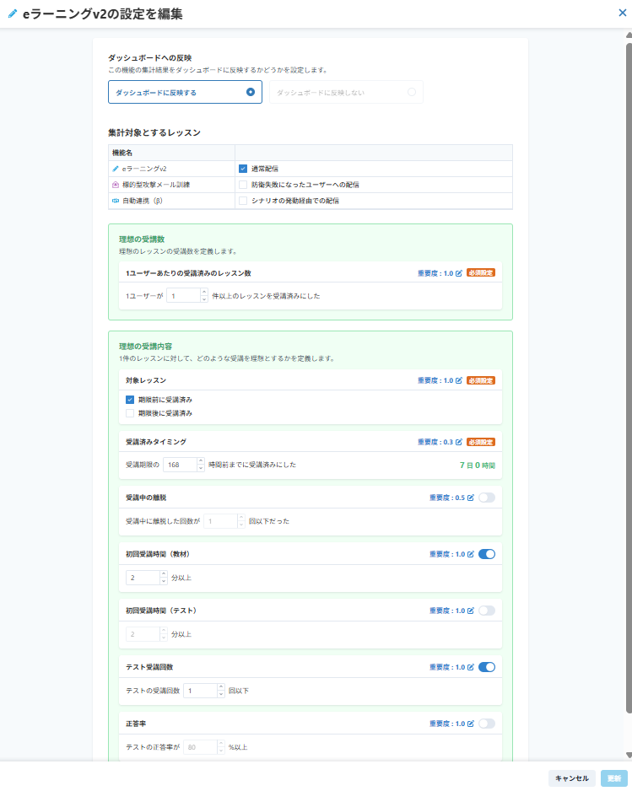Screen dimensions: 632x791
Task: Disable the テスト受講回数 toggle
Action: (x=487, y=667)
